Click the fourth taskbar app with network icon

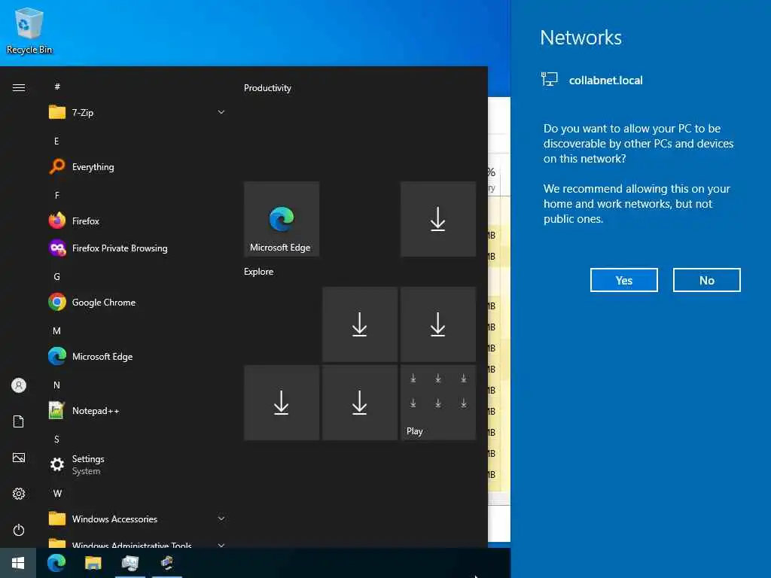tap(166, 563)
